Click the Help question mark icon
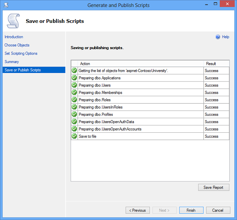 tap(218, 37)
